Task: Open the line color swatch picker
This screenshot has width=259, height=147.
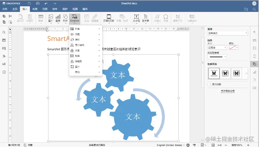Action: tap(233, 47)
